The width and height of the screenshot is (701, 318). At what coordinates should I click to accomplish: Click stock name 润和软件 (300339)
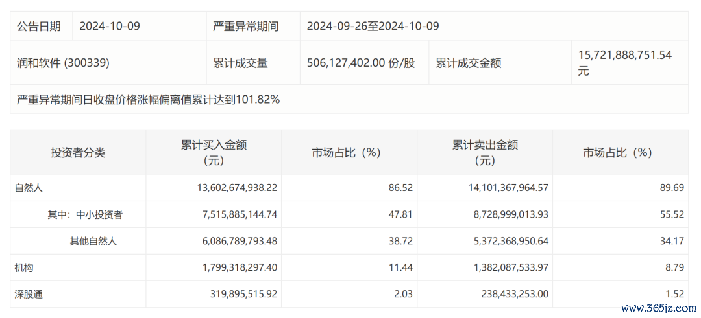[63, 63]
